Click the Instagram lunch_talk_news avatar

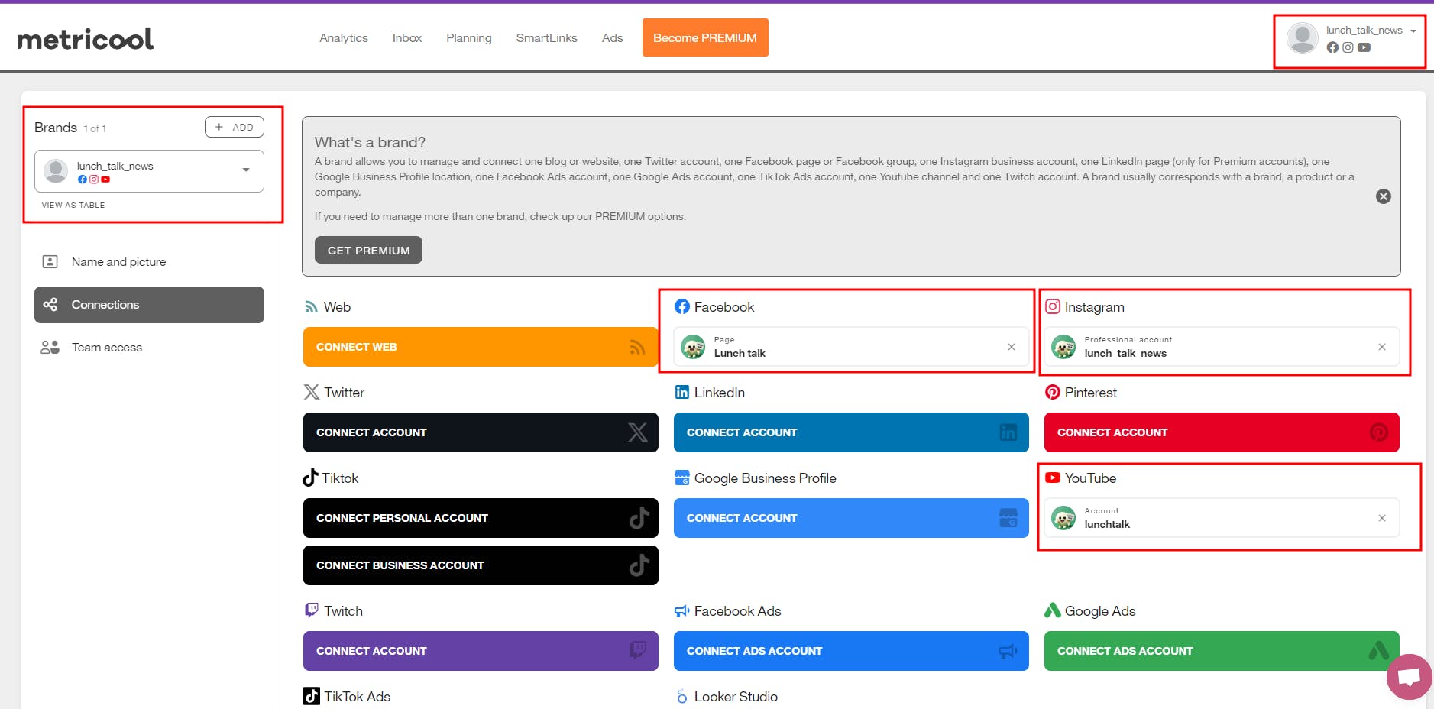pos(1063,347)
